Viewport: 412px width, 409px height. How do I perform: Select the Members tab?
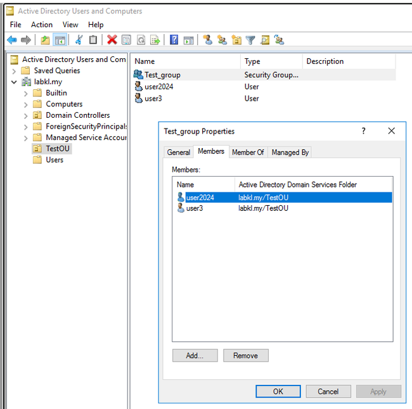pyautogui.click(x=211, y=151)
